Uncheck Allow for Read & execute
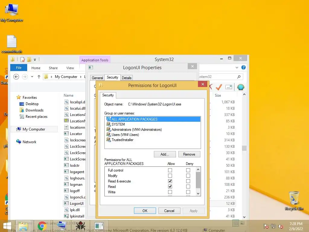Image resolution: width=309 pixels, height=232 pixels. (170, 181)
